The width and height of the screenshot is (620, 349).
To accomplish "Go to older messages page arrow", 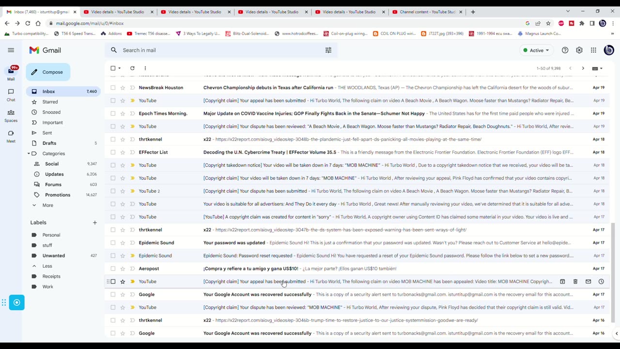I will click(583, 68).
